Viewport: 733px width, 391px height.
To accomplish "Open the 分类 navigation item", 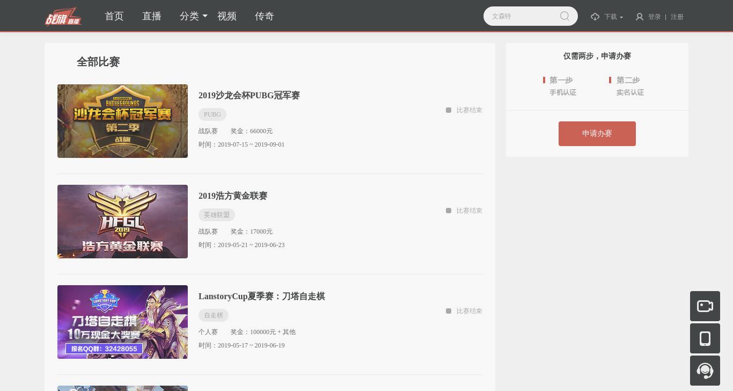I will (189, 16).
